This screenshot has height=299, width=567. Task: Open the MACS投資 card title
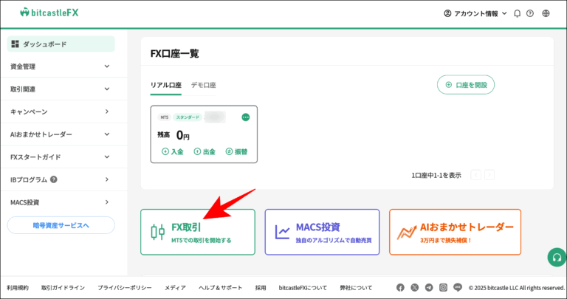click(x=318, y=227)
